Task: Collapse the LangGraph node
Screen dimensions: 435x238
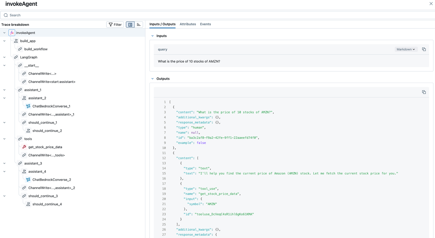Action: coord(4,57)
